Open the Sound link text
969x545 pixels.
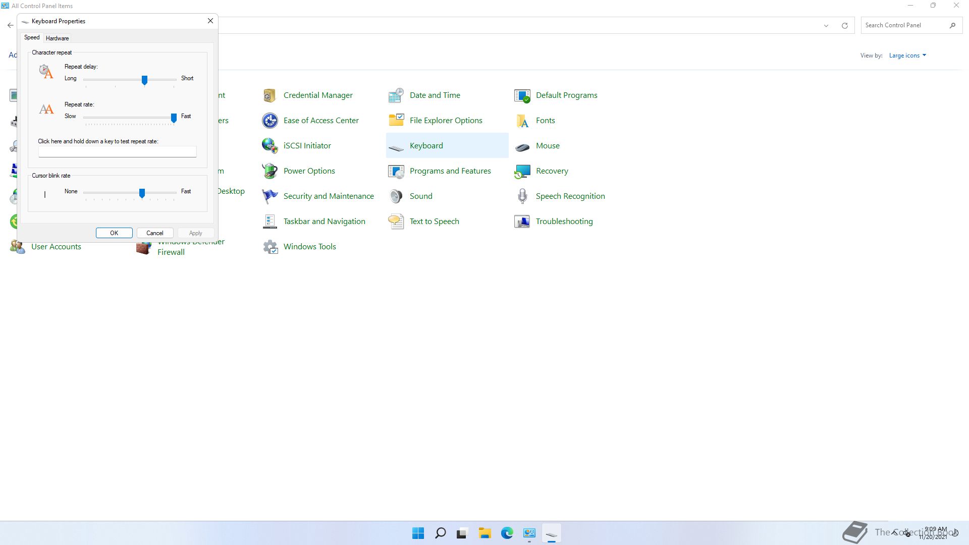coord(421,196)
